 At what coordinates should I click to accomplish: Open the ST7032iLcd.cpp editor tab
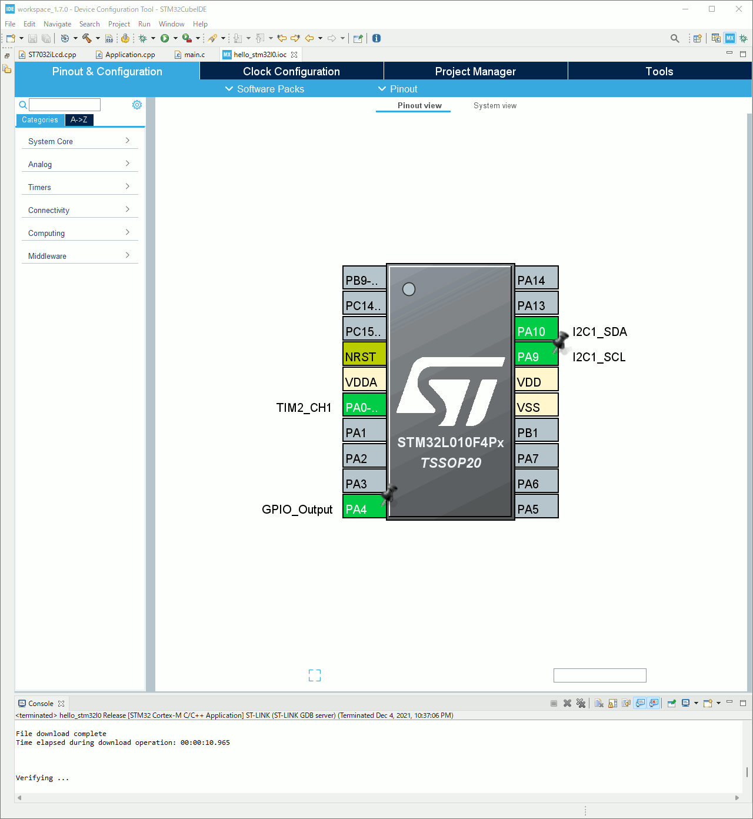click(47, 55)
